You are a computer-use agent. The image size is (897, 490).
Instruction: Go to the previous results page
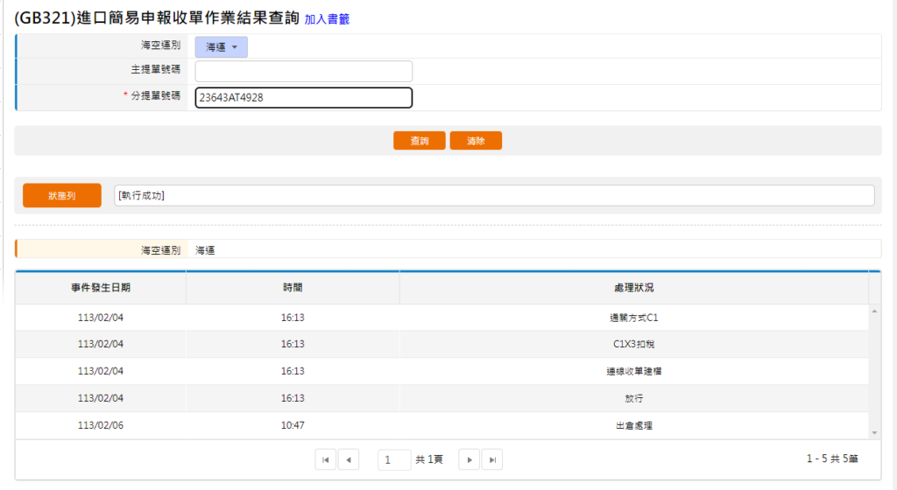click(x=349, y=459)
